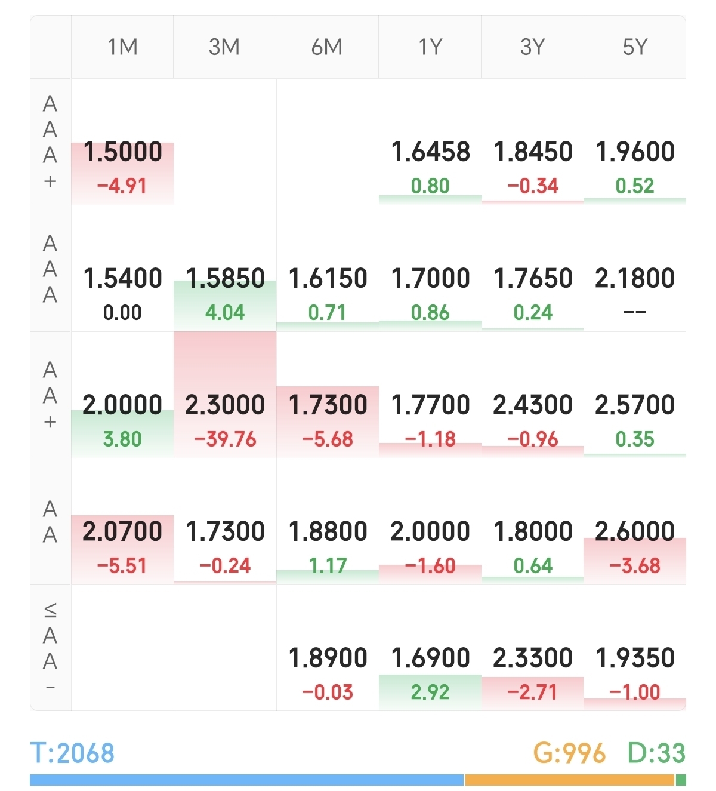Select the AAA 5Y cell showing 2.1800
The width and height of the screenshot is (716, 791).
(x=635, y=293)
